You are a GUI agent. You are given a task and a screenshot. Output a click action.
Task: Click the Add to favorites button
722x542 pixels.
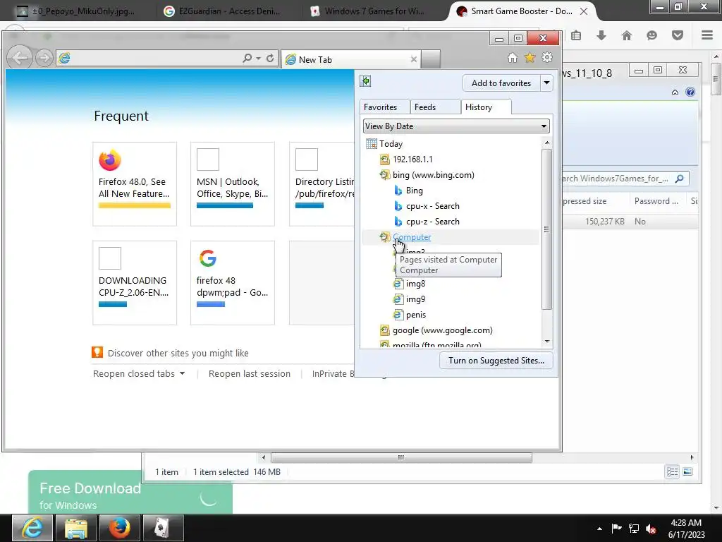(501, 83)
